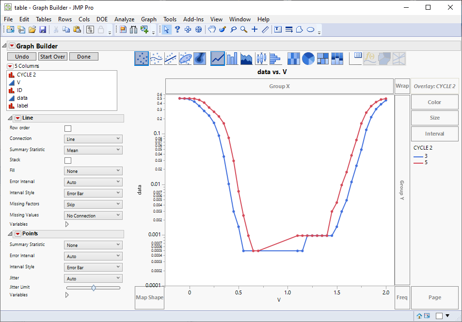462x322 pixels.
Task: Select the Histogram element icon
Action: pyautogui.click(x=275, y=58)
